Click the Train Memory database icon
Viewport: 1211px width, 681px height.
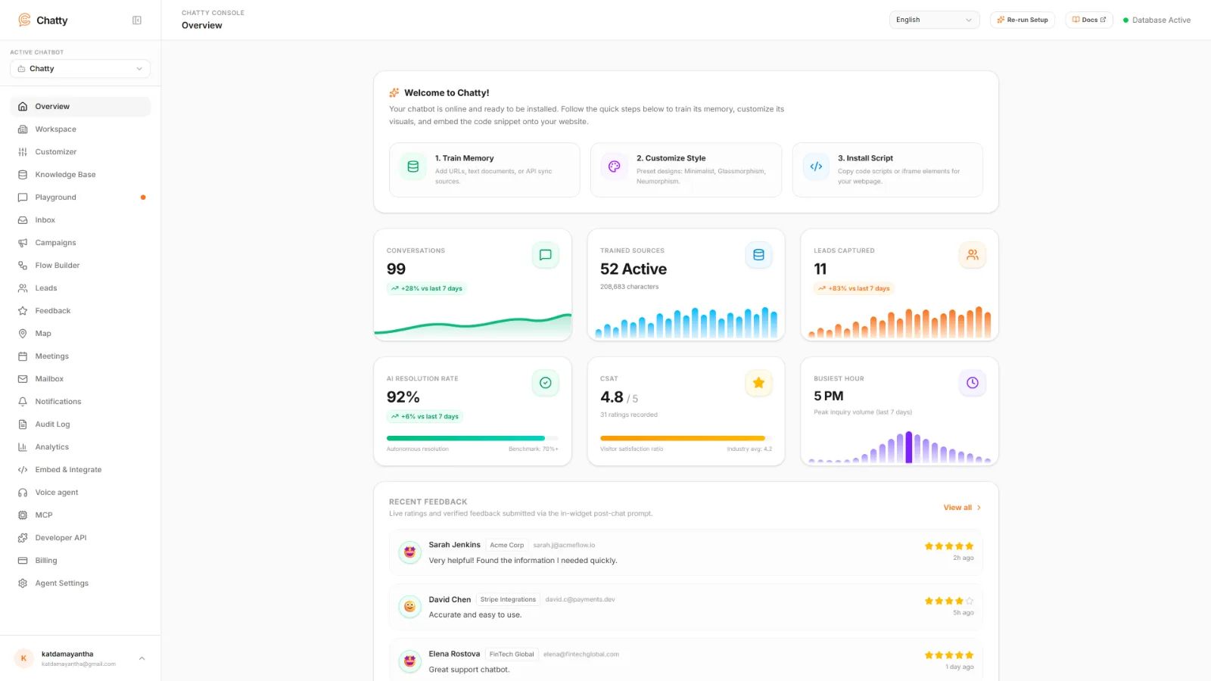413,166
